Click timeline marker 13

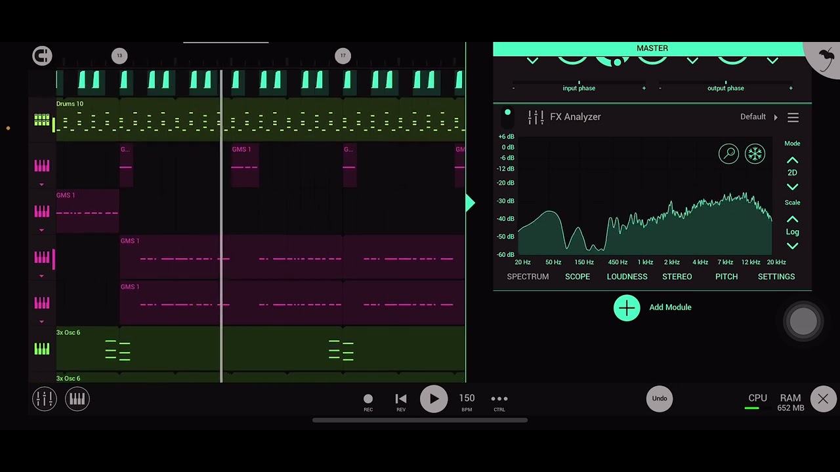[x=119, y=56]
